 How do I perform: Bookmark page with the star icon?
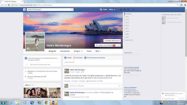click(178, 5)
